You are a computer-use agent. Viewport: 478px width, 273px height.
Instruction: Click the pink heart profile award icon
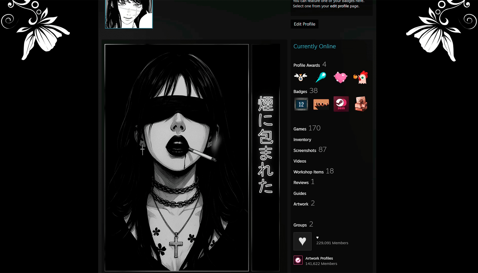tap(340, 78)
